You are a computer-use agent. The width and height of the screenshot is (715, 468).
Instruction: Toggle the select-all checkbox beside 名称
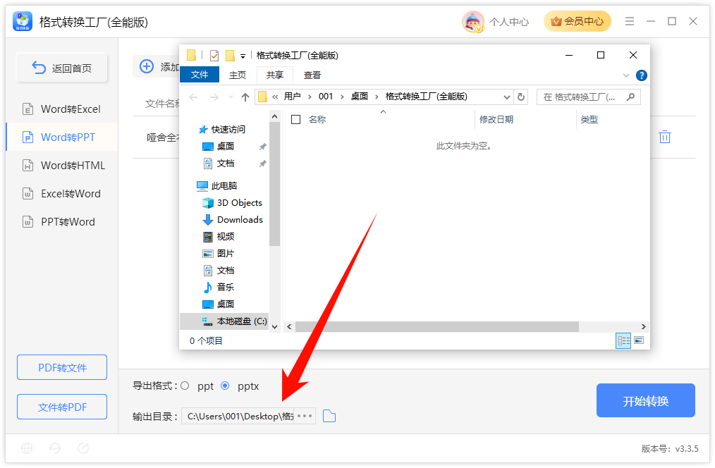(x=296, y=119)
